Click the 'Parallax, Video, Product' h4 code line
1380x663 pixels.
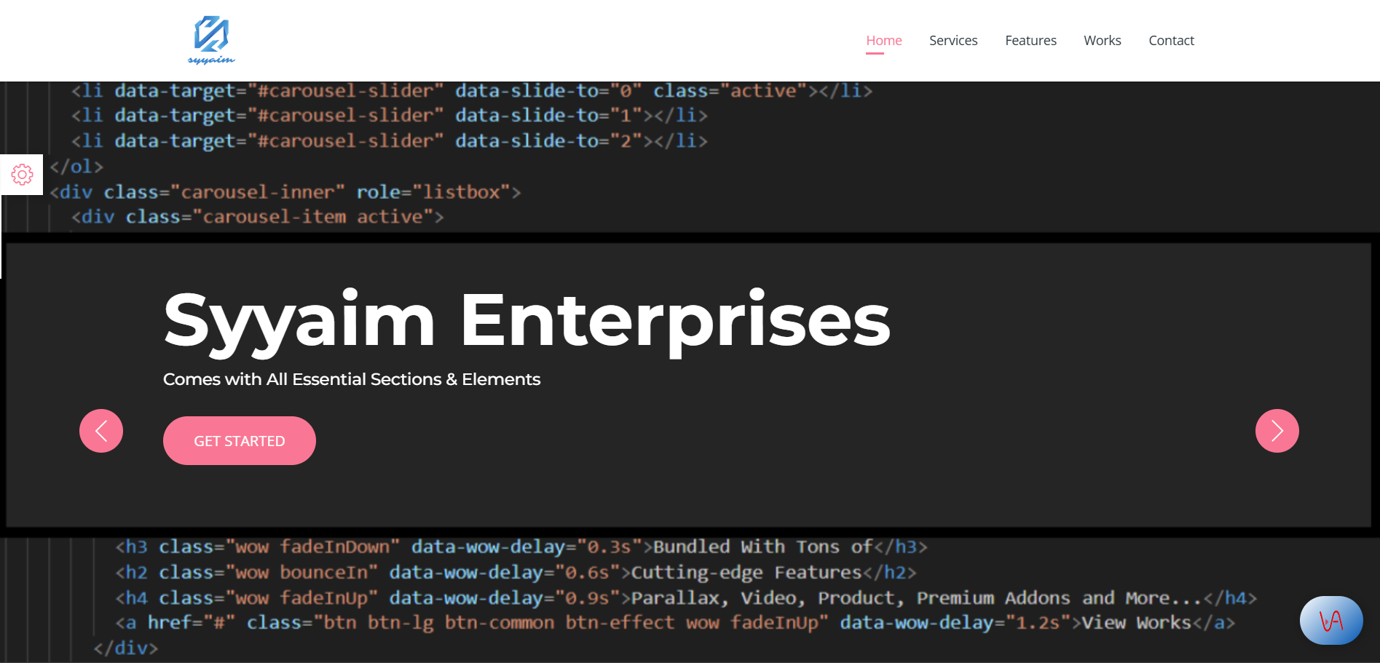coord(685,598)
